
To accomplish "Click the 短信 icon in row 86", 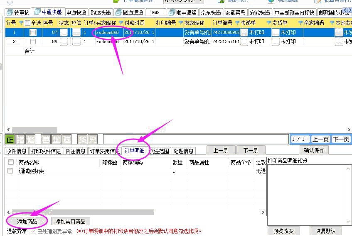I will tap(76, 41).
